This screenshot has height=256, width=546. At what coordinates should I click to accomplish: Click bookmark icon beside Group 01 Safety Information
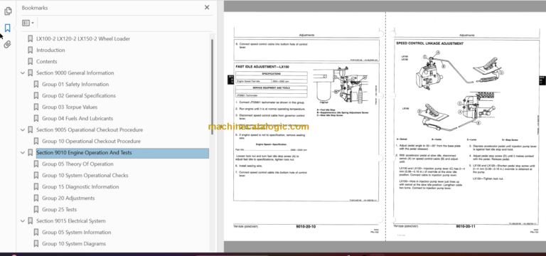click(x=36, y=85)
